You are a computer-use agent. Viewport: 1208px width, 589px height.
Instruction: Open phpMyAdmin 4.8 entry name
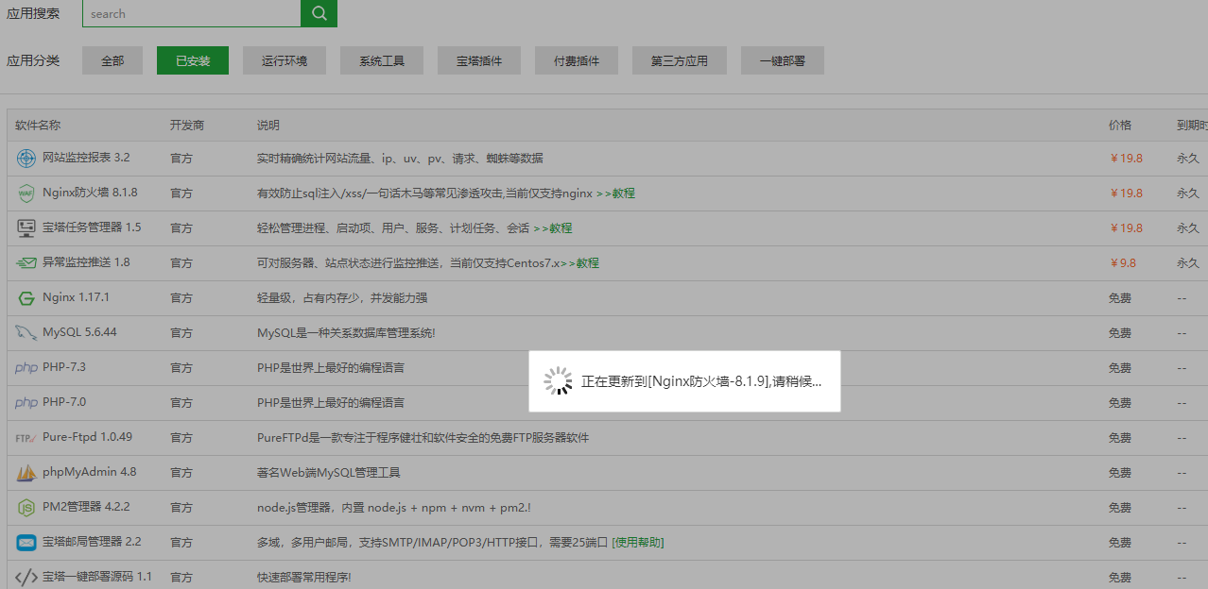click(x=89, y=473)
